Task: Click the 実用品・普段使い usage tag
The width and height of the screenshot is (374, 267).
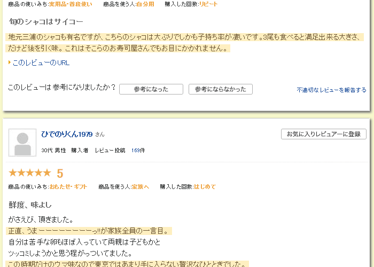Action: click(x=71, y=4)
